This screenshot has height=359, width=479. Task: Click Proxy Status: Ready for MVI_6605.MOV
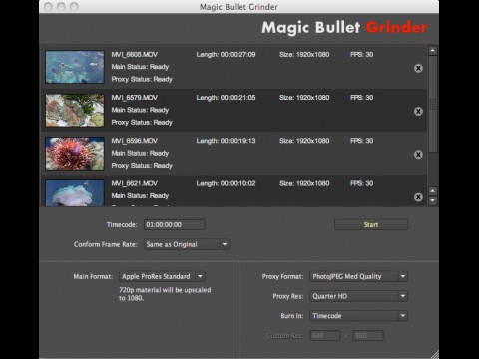pos(142,79)
